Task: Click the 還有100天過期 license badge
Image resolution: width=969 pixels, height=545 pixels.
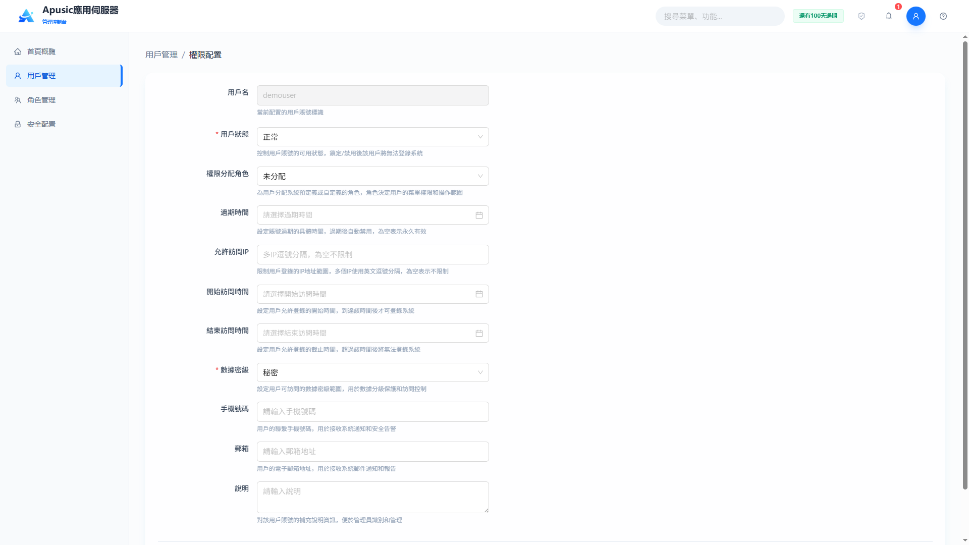Action: (818, 16)
